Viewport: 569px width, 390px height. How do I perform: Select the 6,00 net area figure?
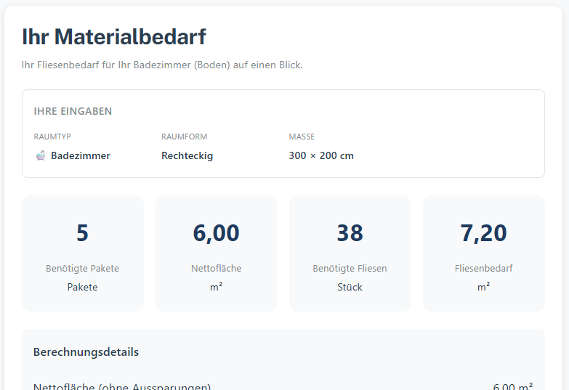tap(216, 233)
